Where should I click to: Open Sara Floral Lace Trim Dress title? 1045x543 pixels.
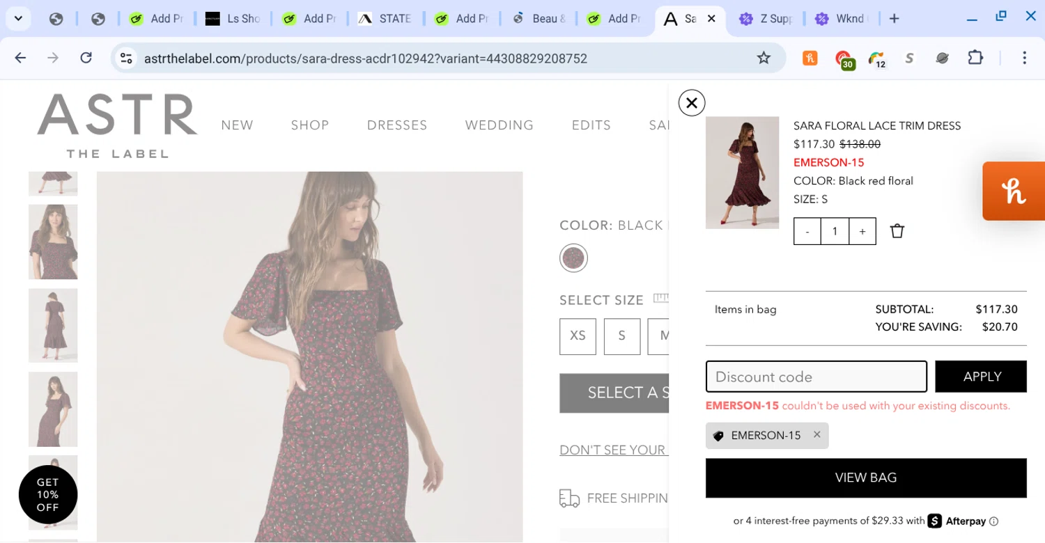tap(877, 126)
